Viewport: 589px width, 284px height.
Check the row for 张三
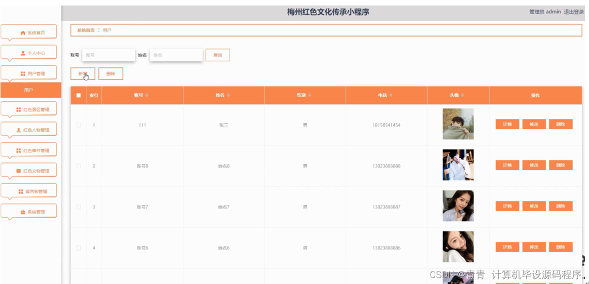coord(78,125)
